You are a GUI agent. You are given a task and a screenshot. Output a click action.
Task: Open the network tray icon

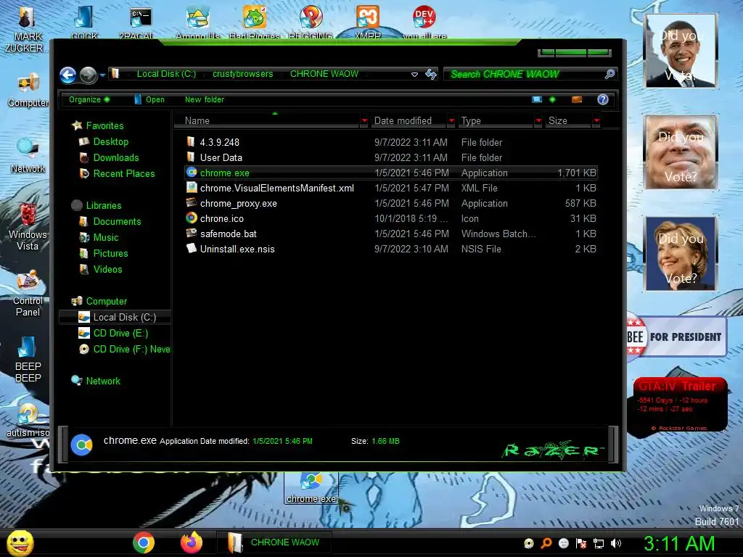click(599, 543)
